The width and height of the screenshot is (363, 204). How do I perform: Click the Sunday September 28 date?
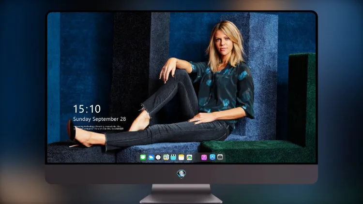(x=100, y=119)
